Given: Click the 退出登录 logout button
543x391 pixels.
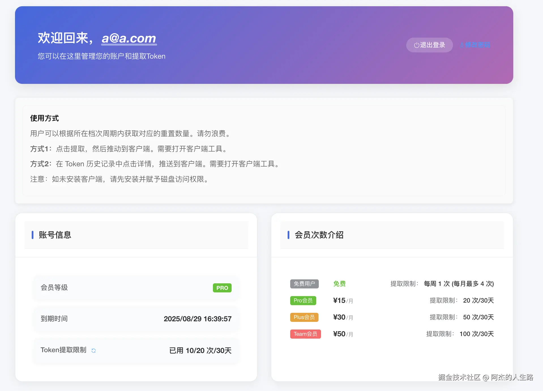Looking at the screenshot, I should (x=429, y=45).
